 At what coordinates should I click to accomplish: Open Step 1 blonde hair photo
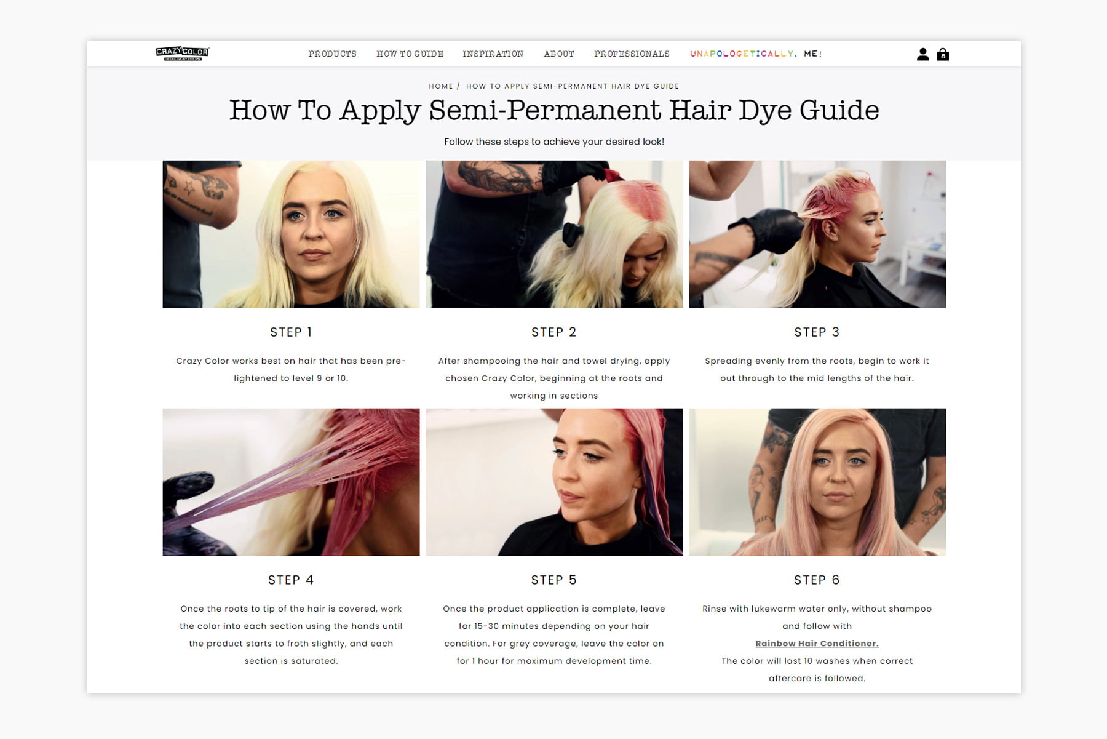pos(291,234)
